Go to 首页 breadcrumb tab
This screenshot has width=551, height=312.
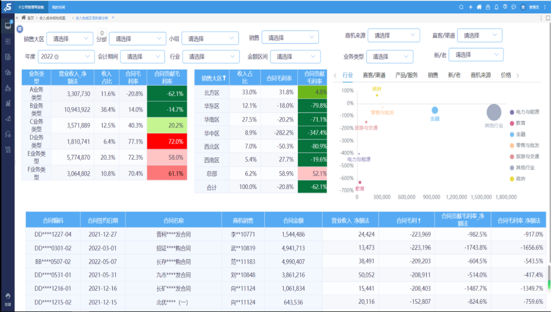(28, 18)
